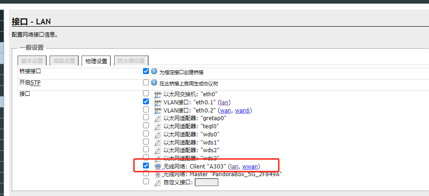Image resolution: width=429 pixels, height=196 pixels.
Task: Switch to the 基本设置 tab
Action: click(32, 61)
